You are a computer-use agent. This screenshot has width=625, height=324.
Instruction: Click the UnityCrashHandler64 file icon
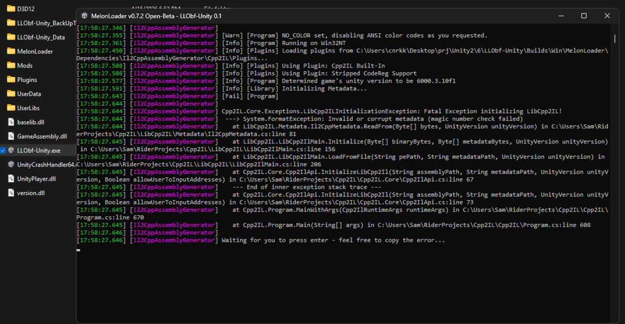(11, 164)
